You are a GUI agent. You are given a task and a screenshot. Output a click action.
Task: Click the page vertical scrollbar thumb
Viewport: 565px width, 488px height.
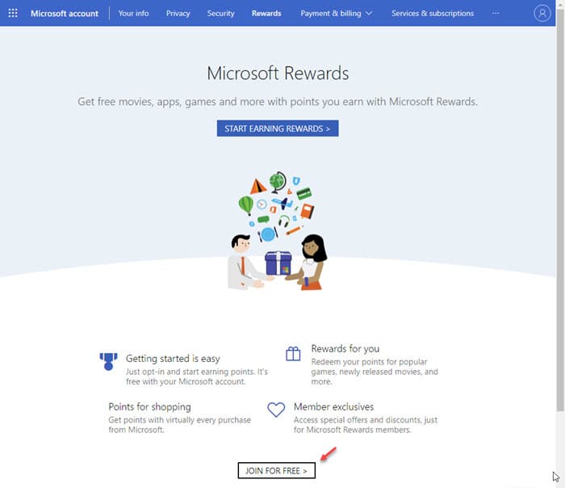pos(560,211)
